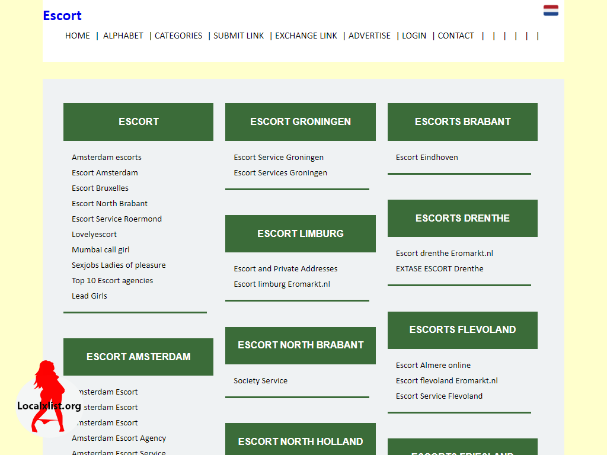Screen dimensions: 607x455
Task: Open the ESCORT GRONINGEN category header
Action: tap(301, 122)
